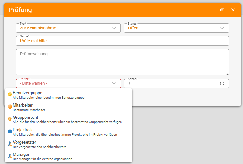The image size is (243, 164).
Task: Select Mitarbeiter as Prüfer
Action: point(68,107)
